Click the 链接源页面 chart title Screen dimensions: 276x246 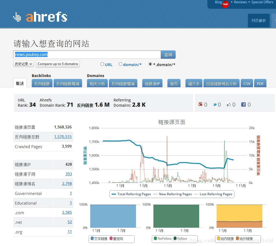pyautogui.click(x=172, y=122)
